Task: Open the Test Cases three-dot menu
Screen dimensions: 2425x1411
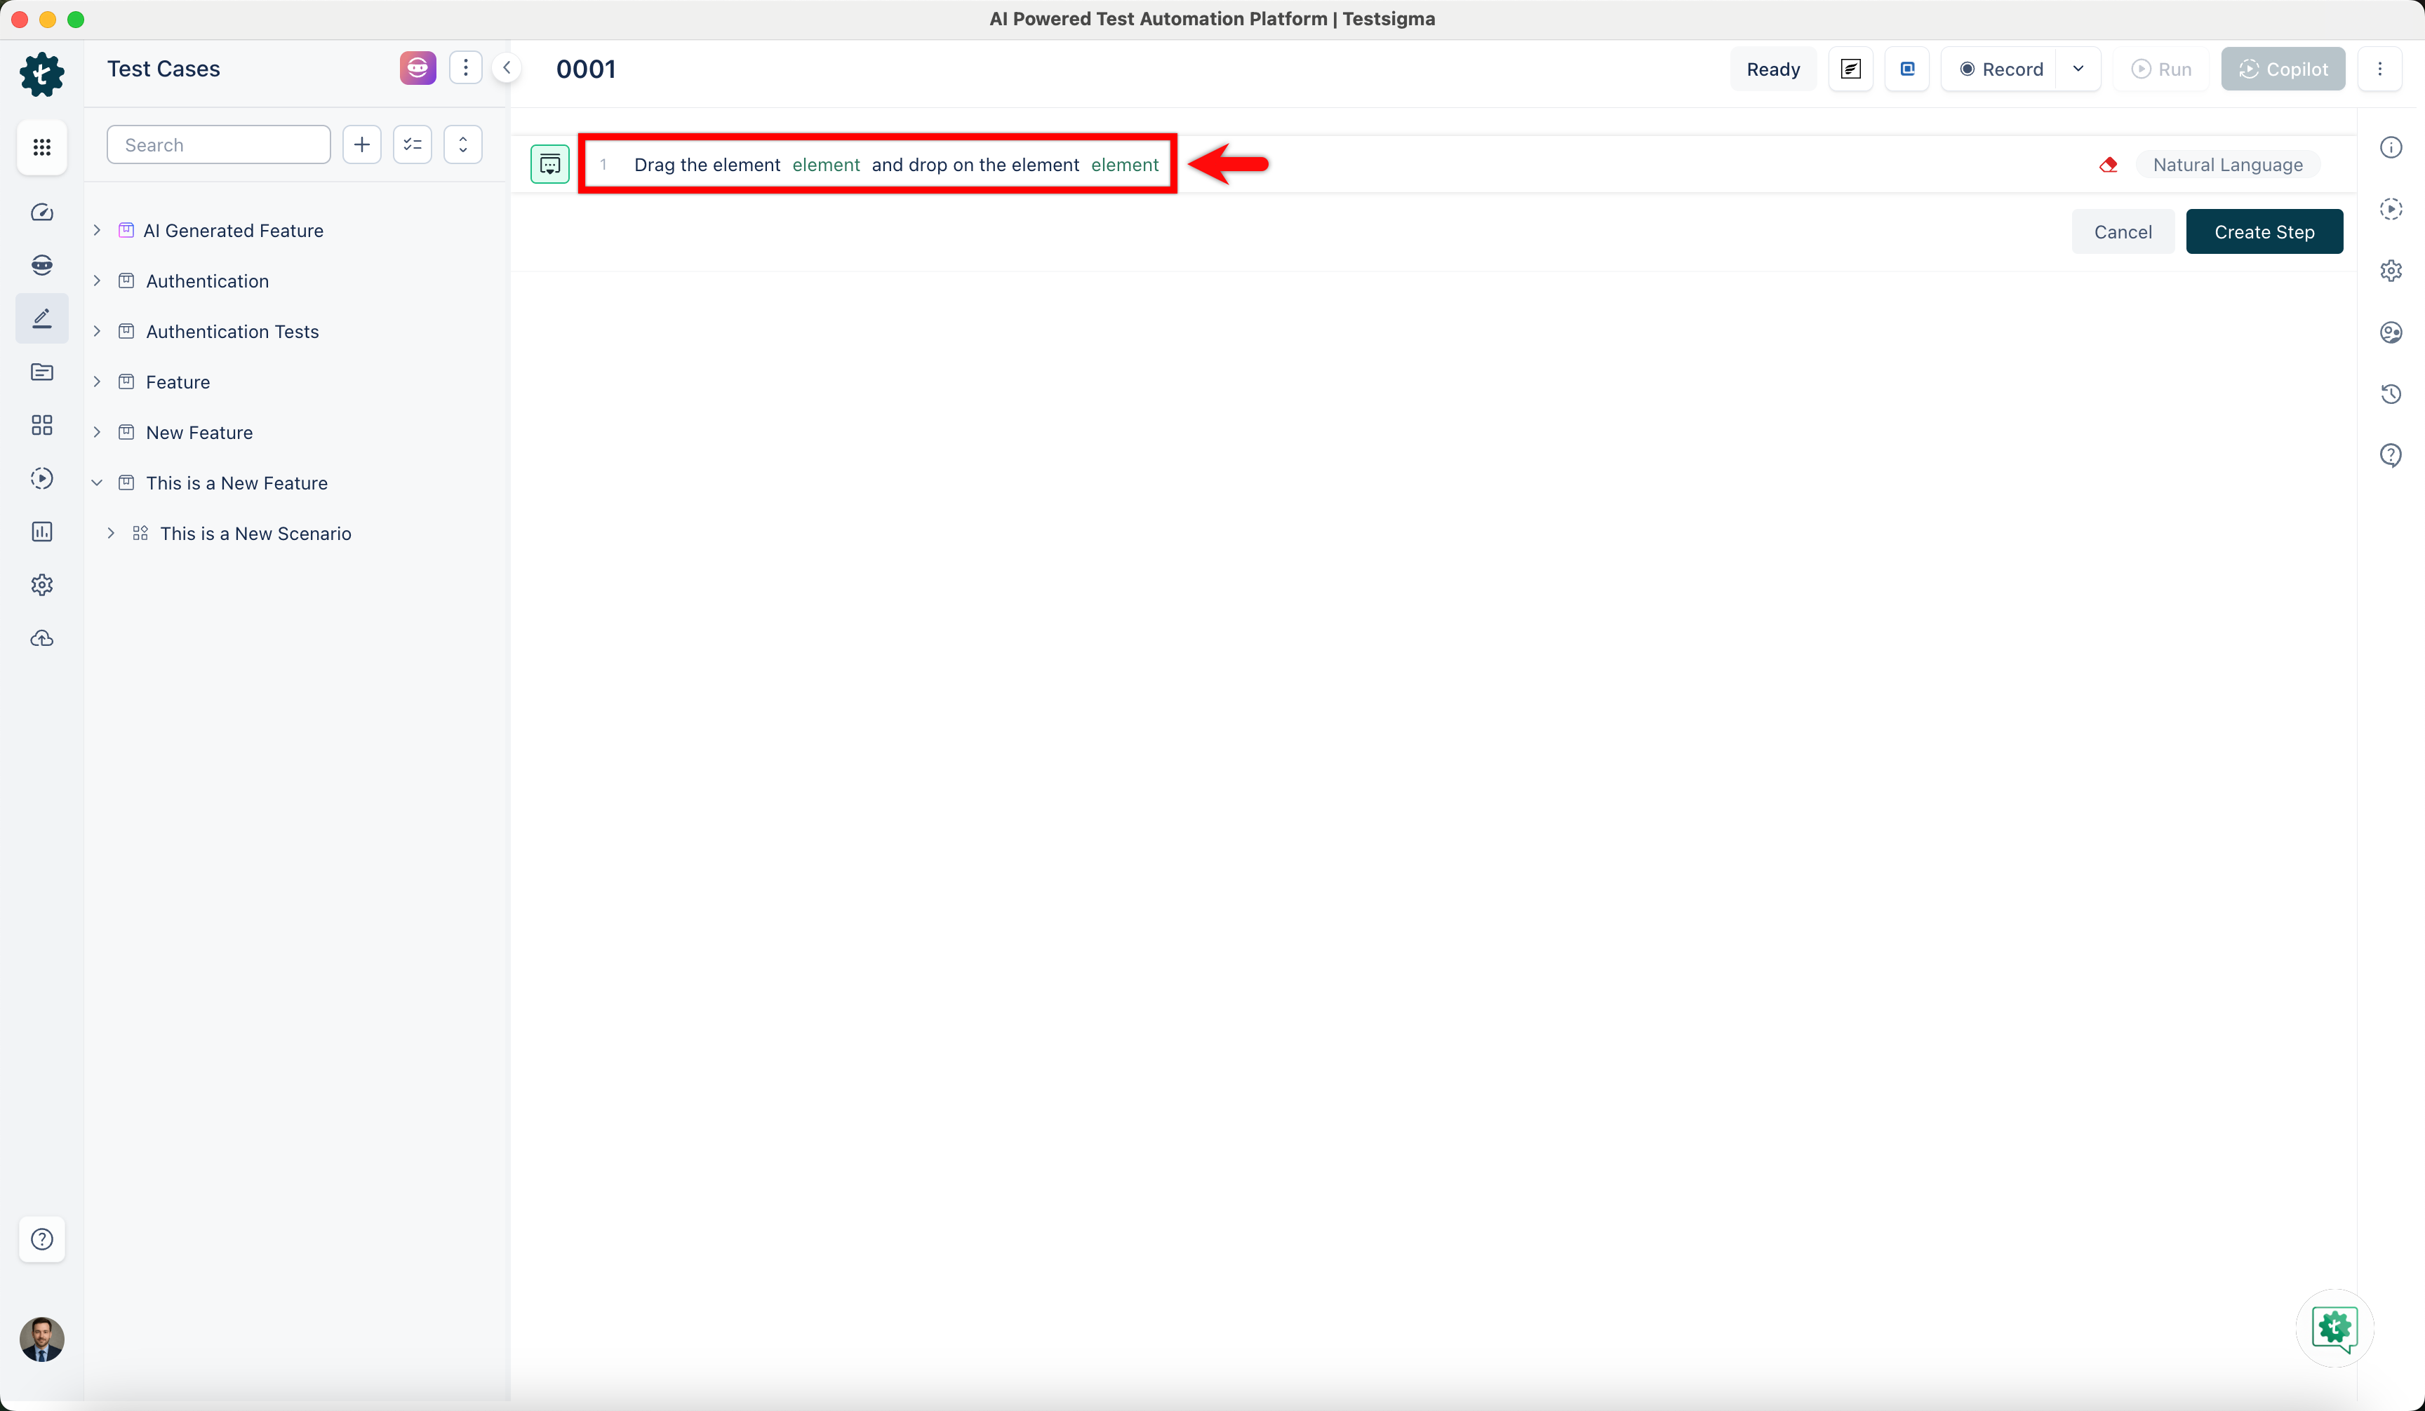Action: [466, 68]
